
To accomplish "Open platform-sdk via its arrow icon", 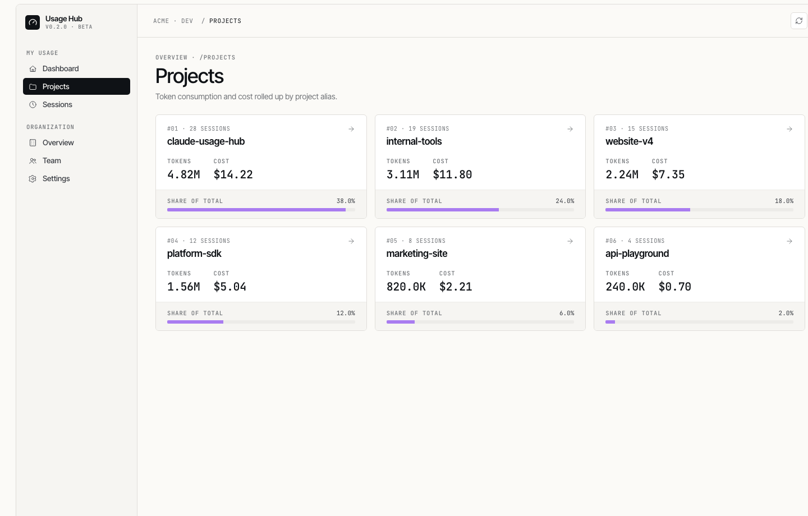I will pyautogui.click(x=351, y=241).
